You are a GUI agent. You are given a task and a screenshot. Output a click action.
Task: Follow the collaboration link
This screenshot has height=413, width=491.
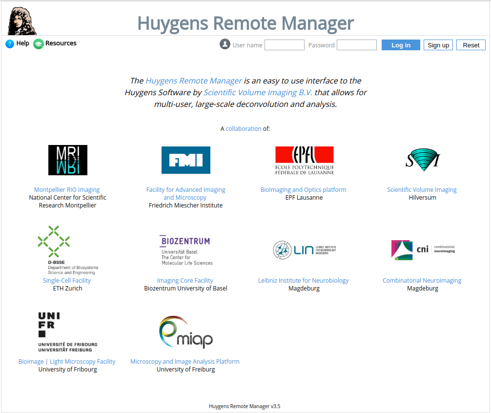tap(244, 129)
